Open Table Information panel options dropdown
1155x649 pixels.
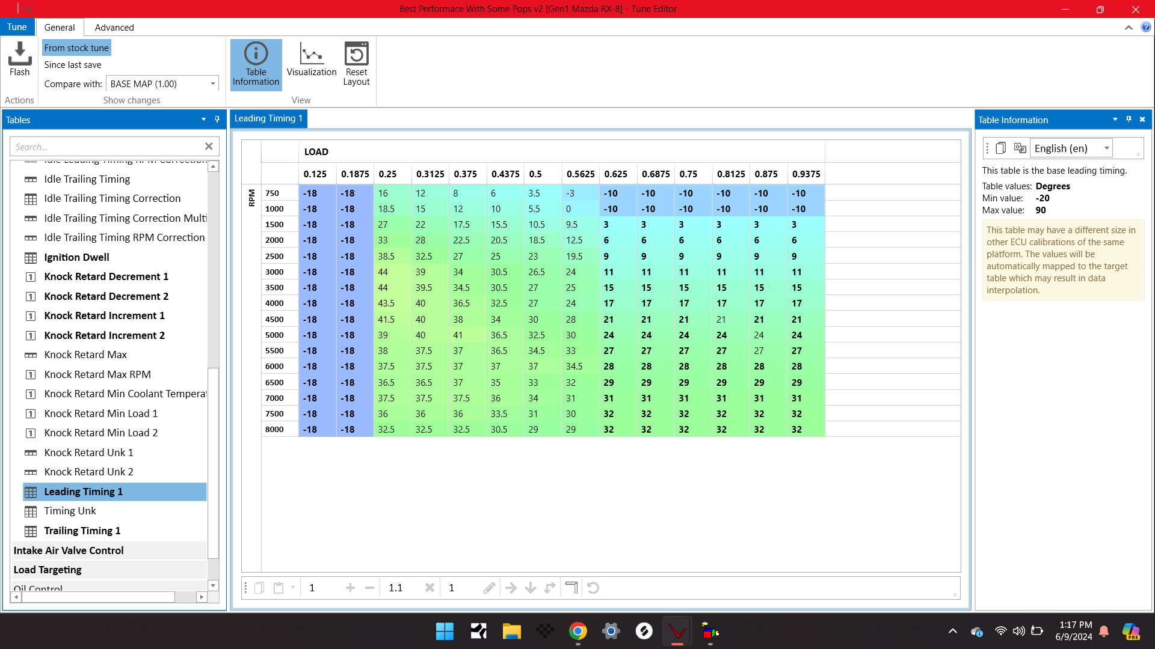pos(1115,120)
